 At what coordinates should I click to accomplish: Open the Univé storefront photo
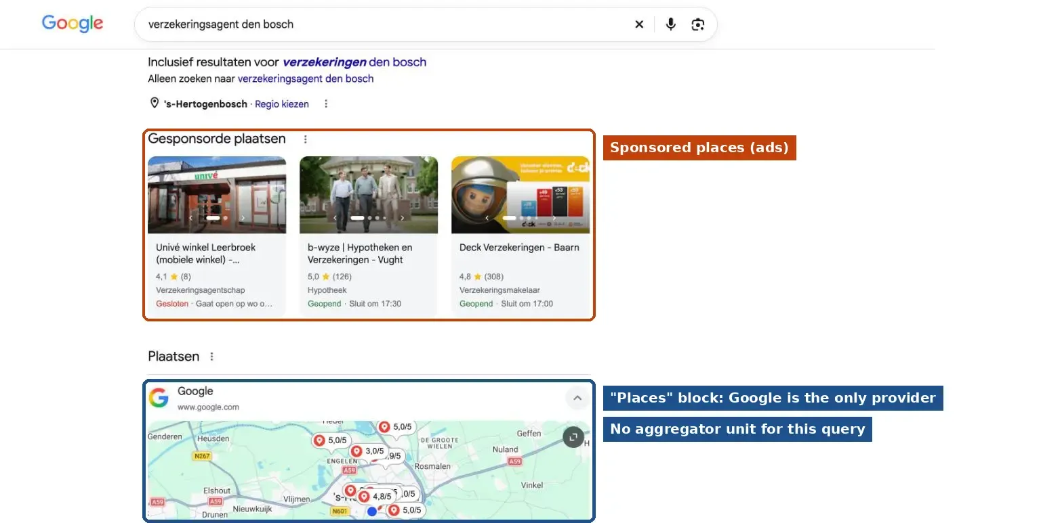pyautogui.click(x=217, y=195)
